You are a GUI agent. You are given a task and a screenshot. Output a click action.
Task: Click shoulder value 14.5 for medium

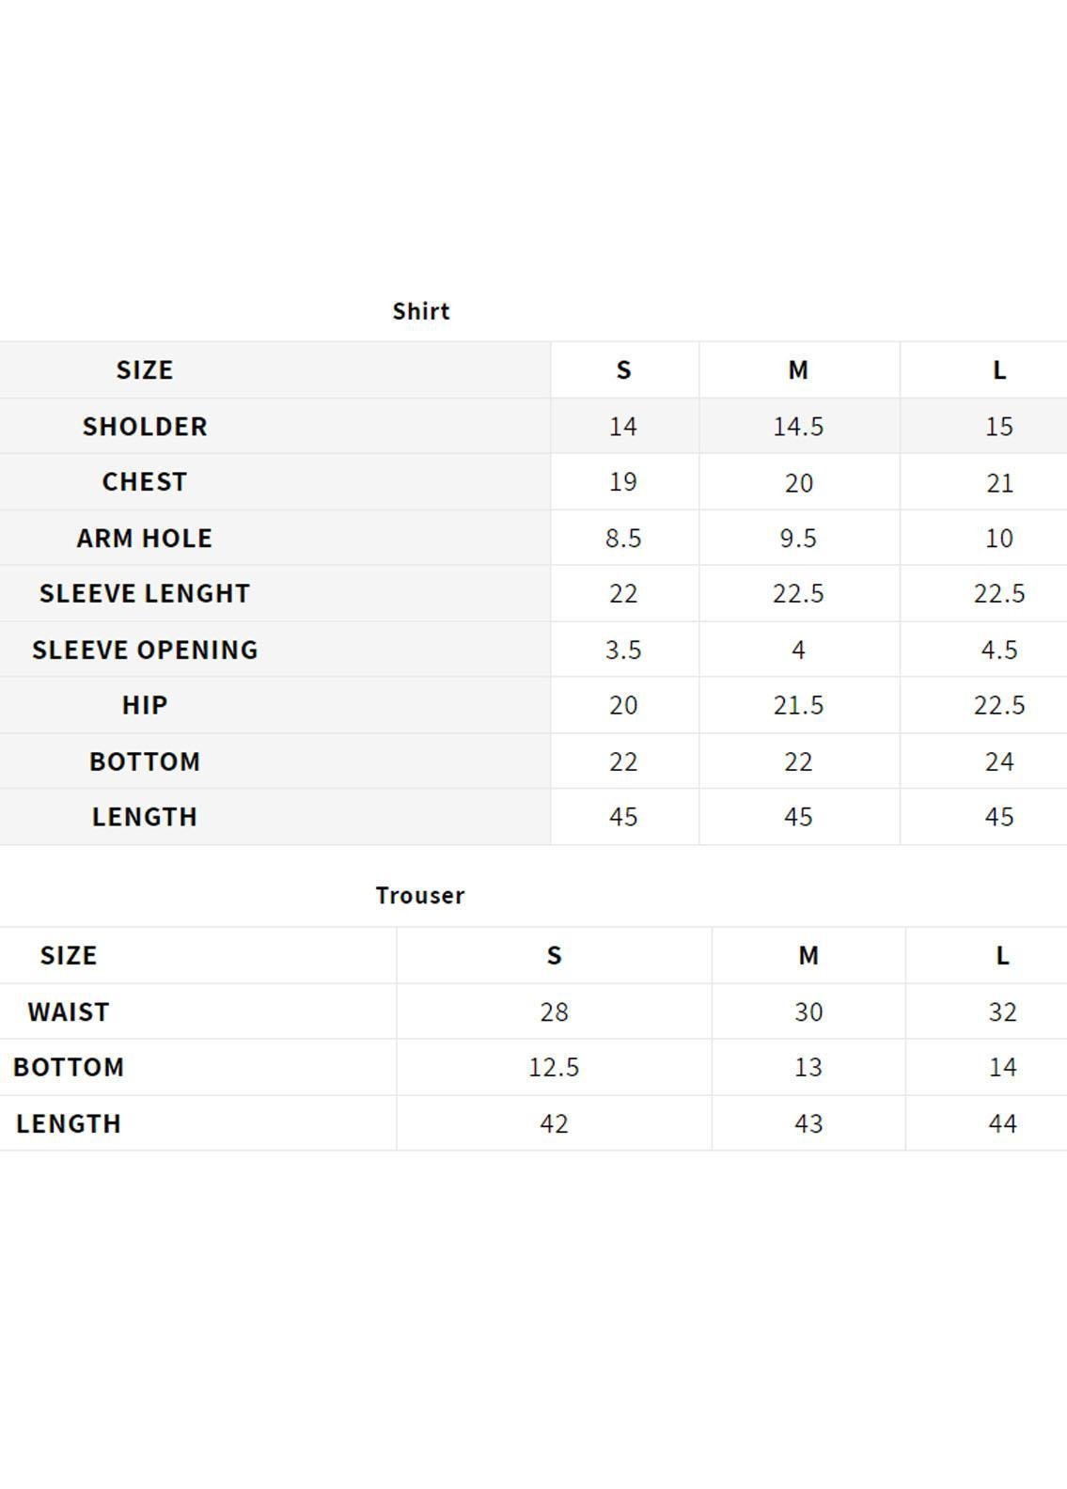tap(798, 427)
